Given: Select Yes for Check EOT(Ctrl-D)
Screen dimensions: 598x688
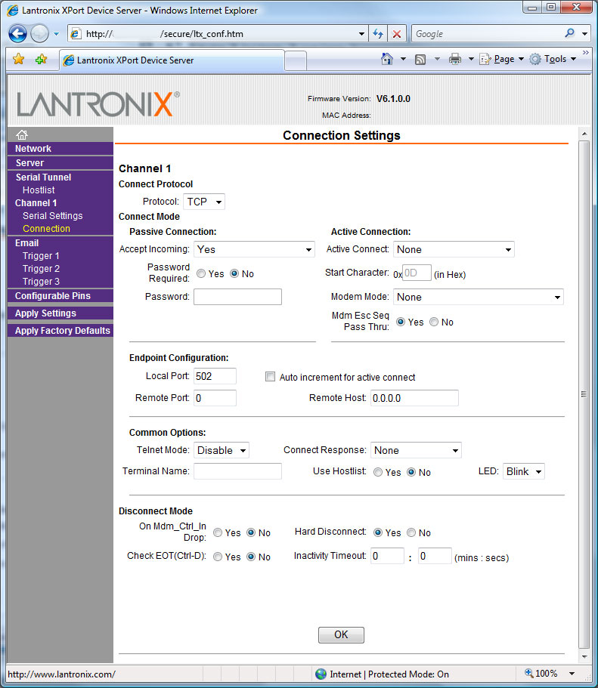Looking at the screenshot, I should point(218,557).
